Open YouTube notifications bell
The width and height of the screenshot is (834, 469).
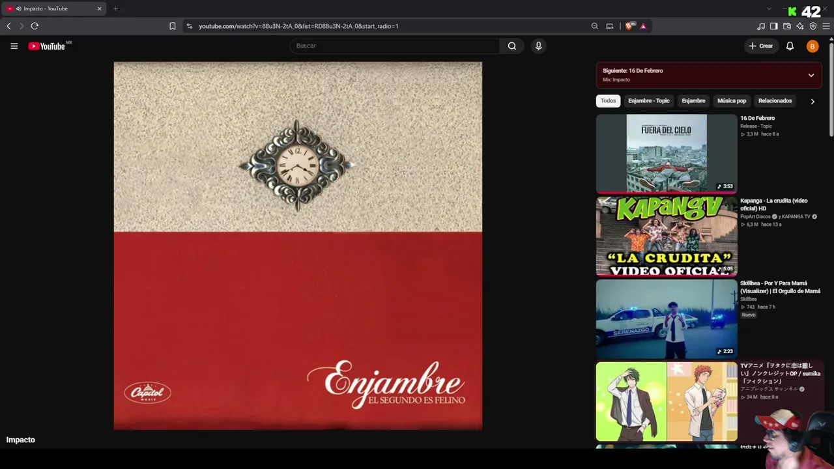tap(790, 46)
